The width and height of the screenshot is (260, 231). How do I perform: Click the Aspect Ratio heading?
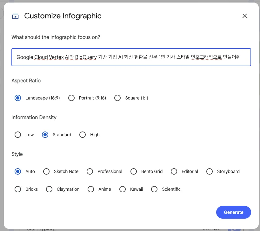pos(26,80)
